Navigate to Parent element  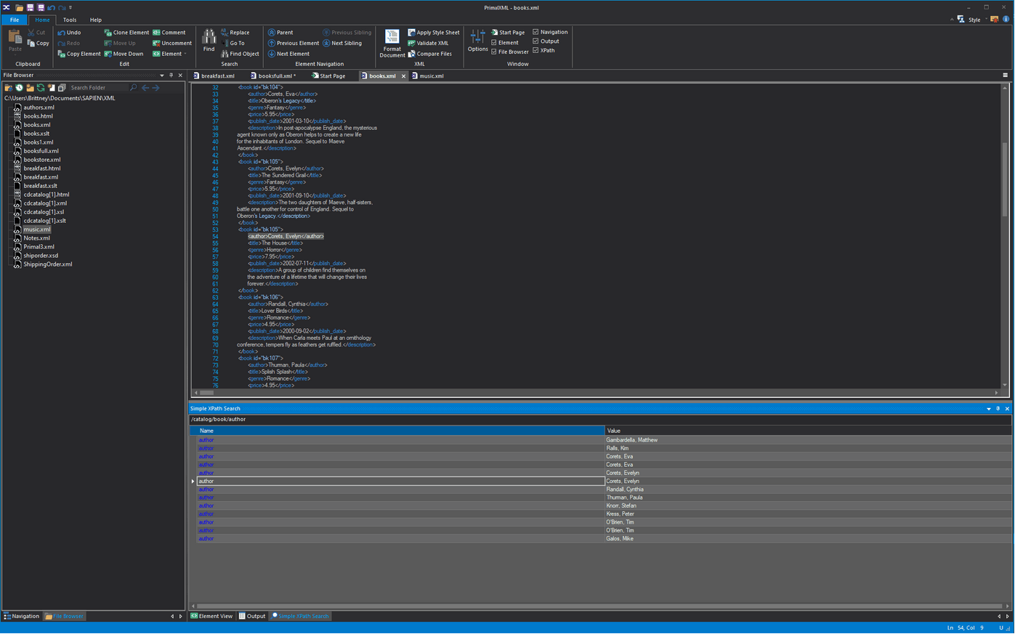click(x=280, y=33)
